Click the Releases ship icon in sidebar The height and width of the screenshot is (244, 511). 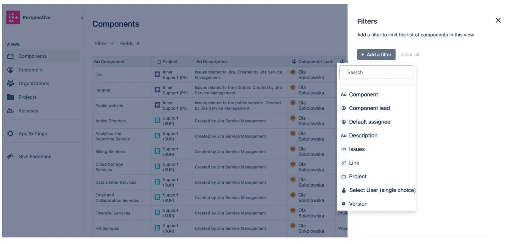tap(11, 111)
